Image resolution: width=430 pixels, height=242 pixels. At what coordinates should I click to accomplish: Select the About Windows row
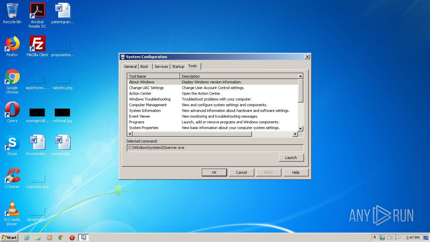tap(213, 82)
